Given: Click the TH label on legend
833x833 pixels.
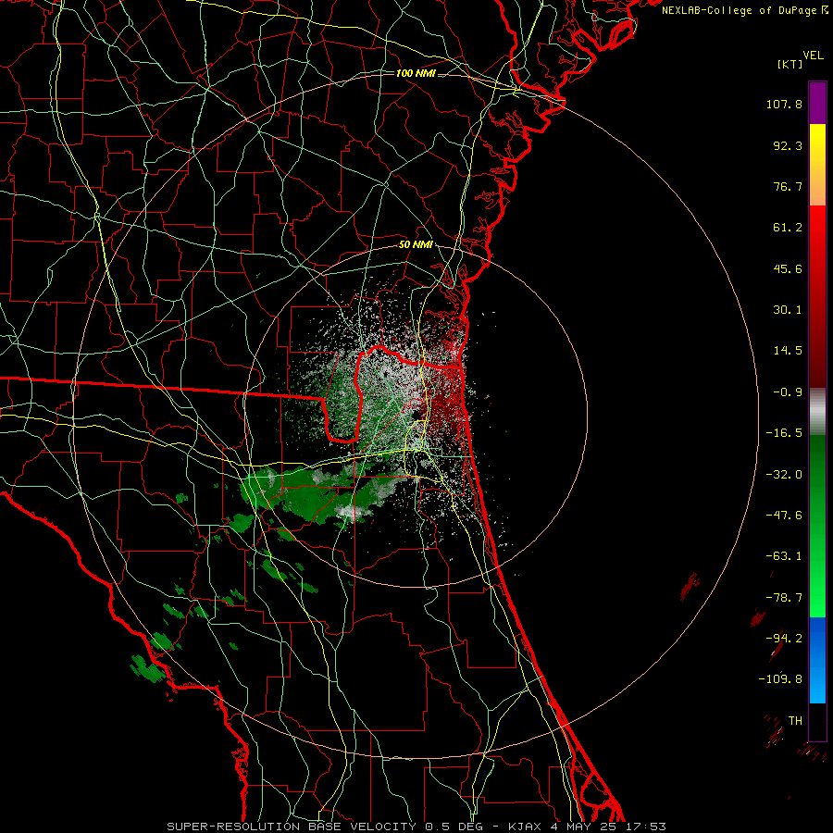Looking at the screenshot, I should [795, 721].
